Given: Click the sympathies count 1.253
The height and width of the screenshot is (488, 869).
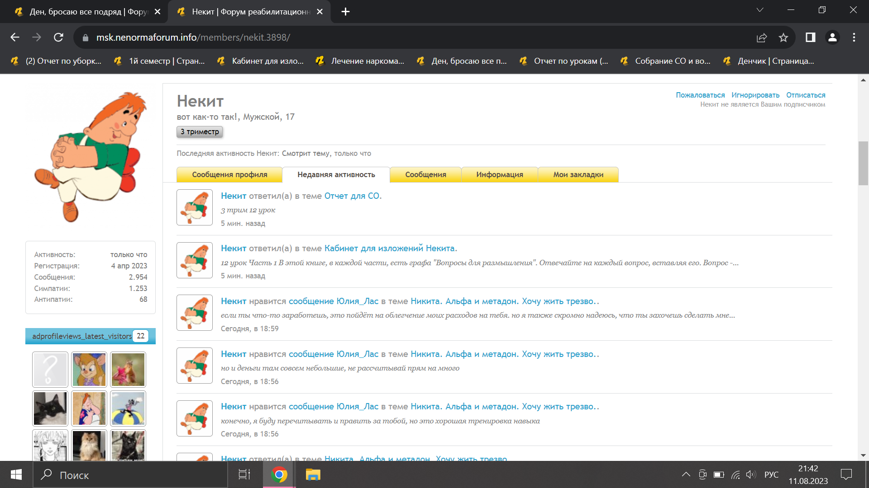Looking at the screenshot, I should [138, 288].
